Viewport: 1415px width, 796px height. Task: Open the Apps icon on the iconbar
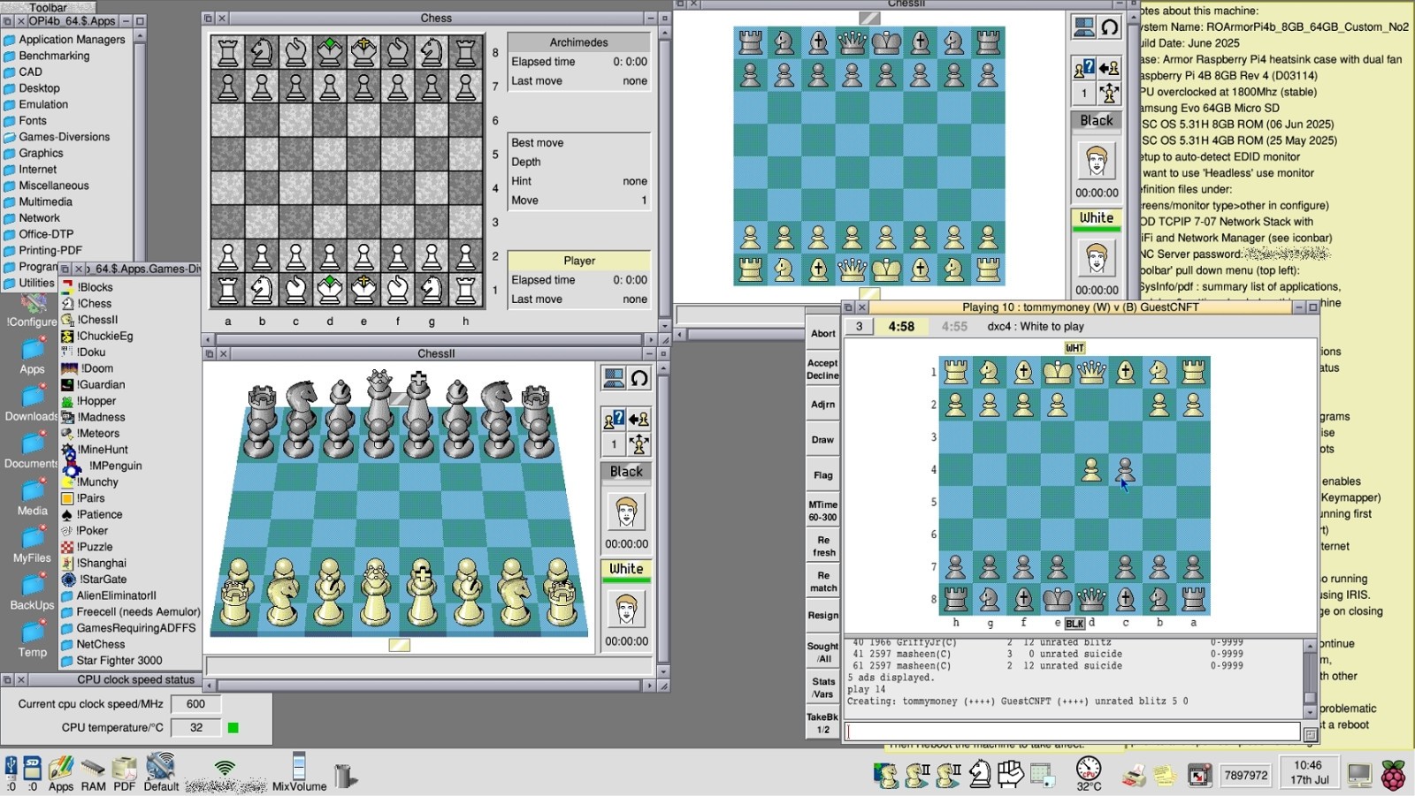pos(61,769)
